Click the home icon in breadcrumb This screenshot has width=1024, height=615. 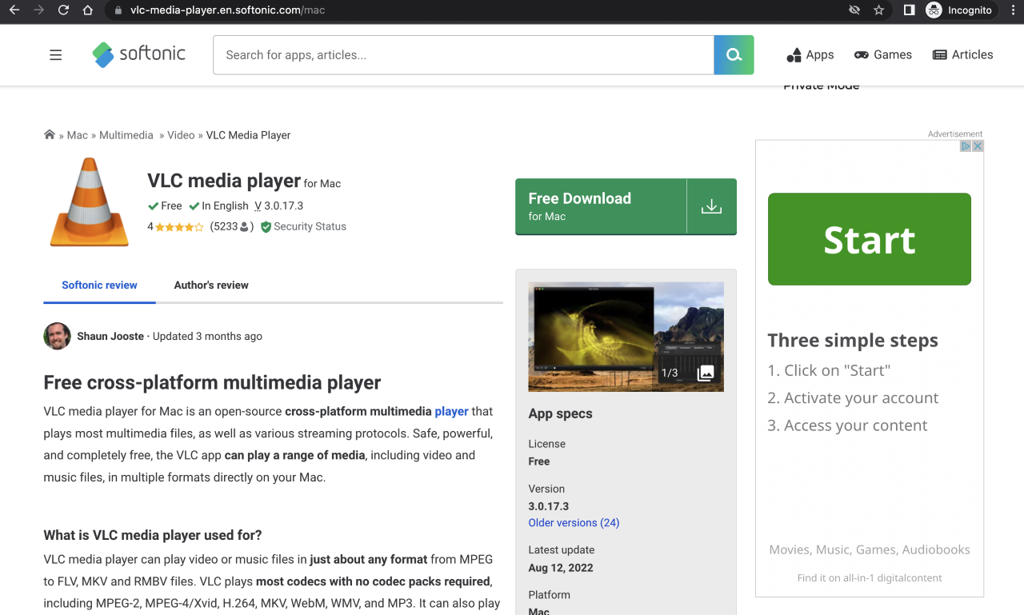coord(50,135)
